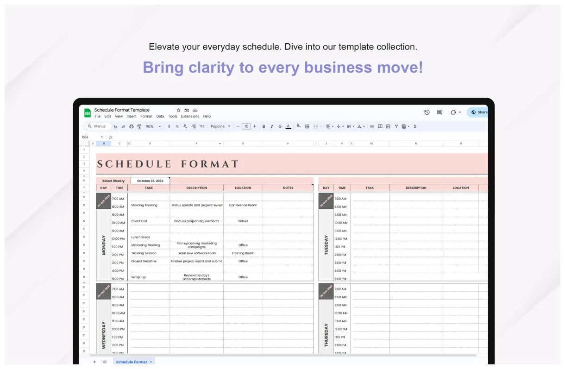Apply strikethrough formatting

(279, 126)
